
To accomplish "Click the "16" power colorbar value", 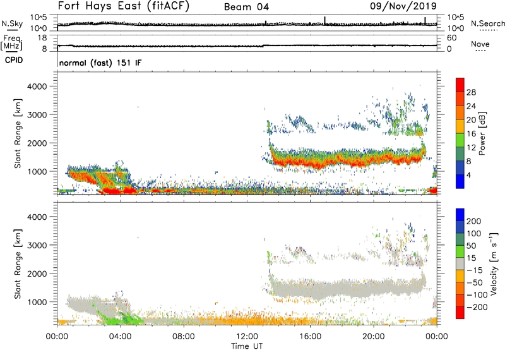I will [x=471, y=133].
